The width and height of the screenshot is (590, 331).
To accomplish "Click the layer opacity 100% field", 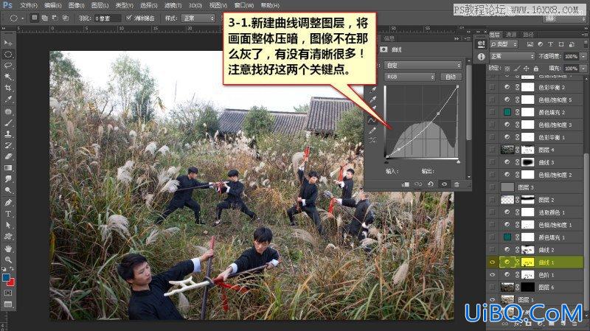I will tap(571, 56).
